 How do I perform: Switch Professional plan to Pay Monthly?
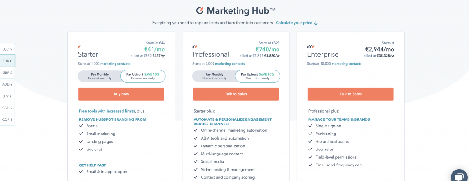point(214,76)
